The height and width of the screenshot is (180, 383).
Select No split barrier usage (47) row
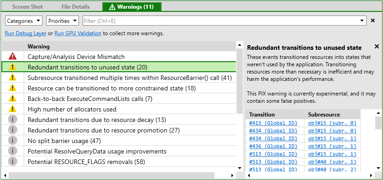pyautogui.click(x=119, y=141)
